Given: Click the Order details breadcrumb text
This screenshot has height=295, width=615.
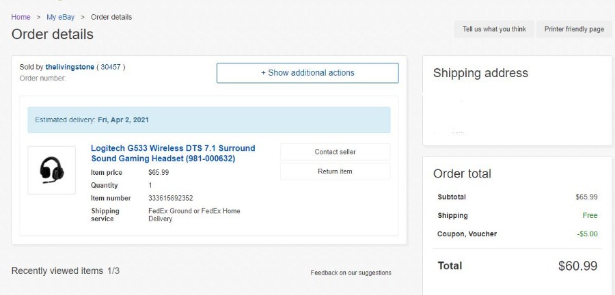Looking at the screenshot, I should (111, 17).
